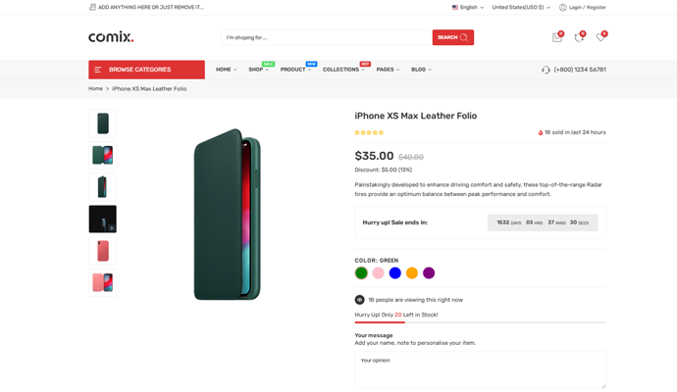
Task: Click the headset phone support icon
Action: [546, 70]
